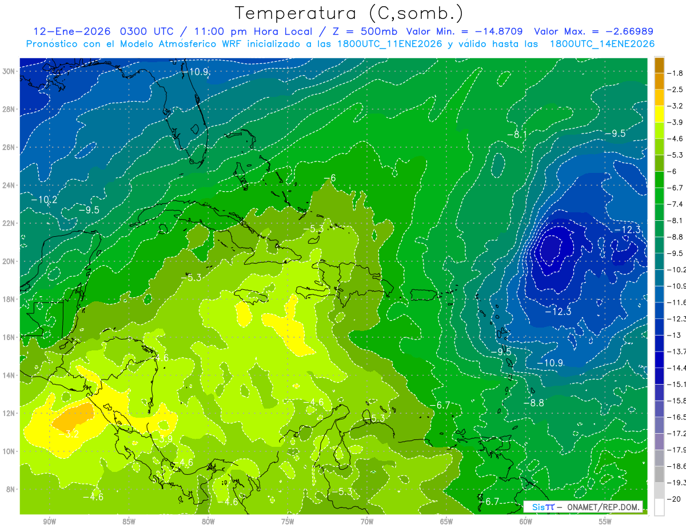Click the "-3.2" contour label in the orange area

pos(70,434)
